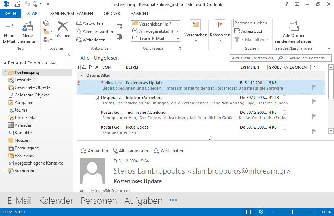The width and height of the screenshot is (334, 216).
Task: Run the An Vorgesetzte(n) quick step
Action: [x=153, y=31]
